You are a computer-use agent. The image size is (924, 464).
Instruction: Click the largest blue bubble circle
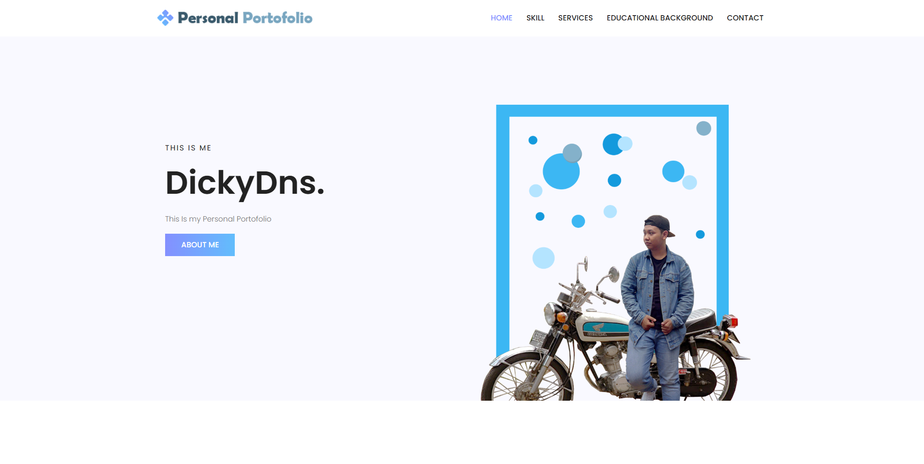(x=561, y=171)
